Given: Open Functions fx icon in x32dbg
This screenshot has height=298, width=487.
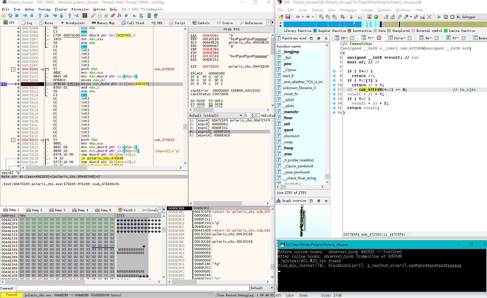Looking at the screenshot, I should (x=119, y=15).
